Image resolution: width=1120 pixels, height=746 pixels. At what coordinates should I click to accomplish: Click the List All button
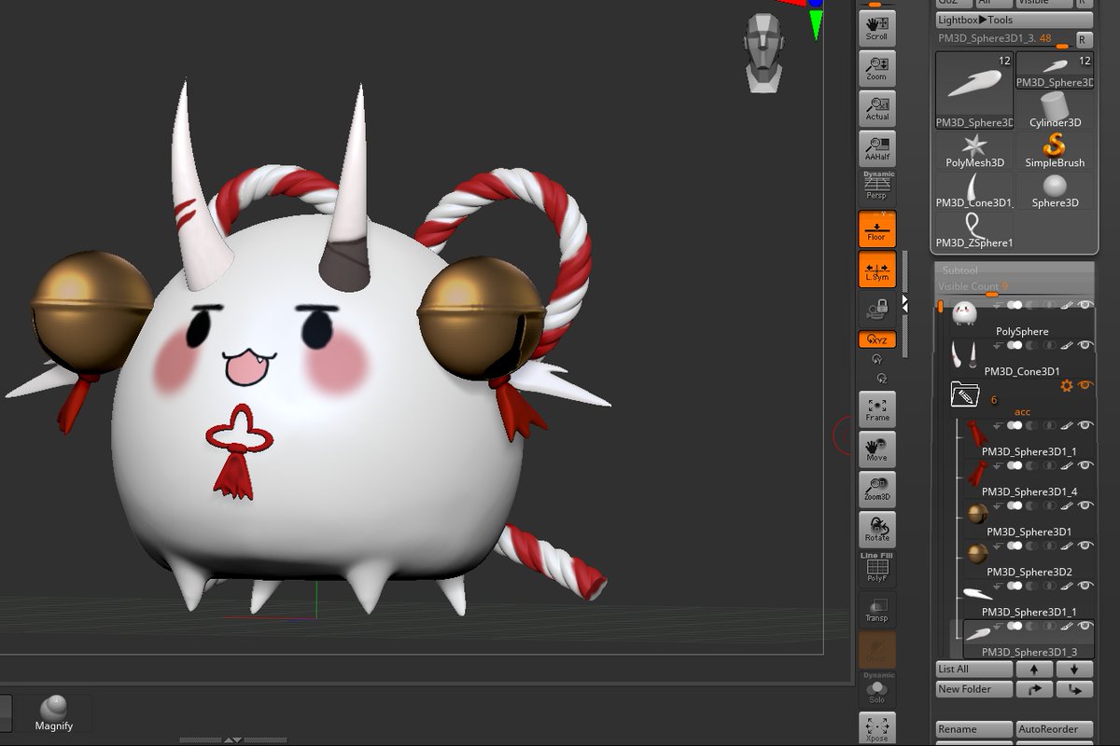click(974, 670)
